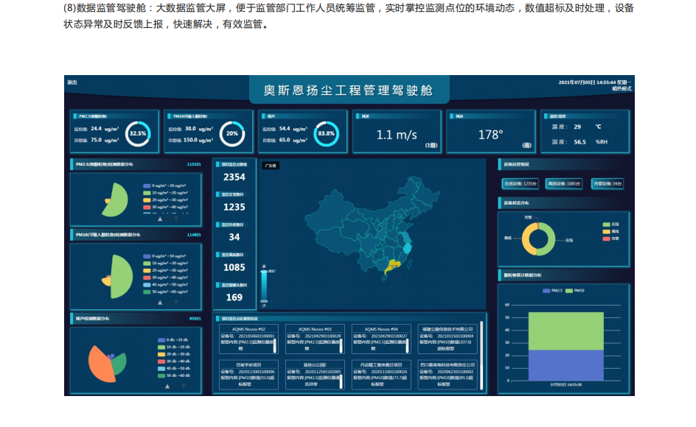Image resolution: width=696 pixels, height=427 pixels.
Task: Click the 2354 monitoring points count
Action: click(234, 177)
